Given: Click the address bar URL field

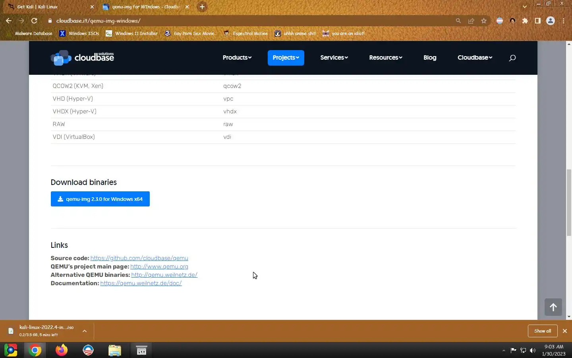Looking at the screenshot, I should point(254,21).
